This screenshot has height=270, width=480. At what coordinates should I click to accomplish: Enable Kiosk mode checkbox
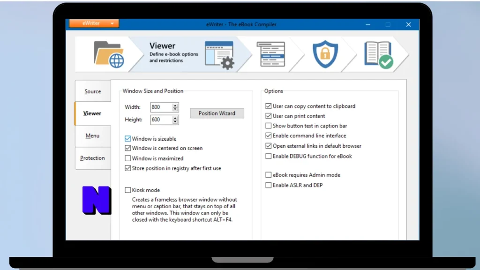127,190
